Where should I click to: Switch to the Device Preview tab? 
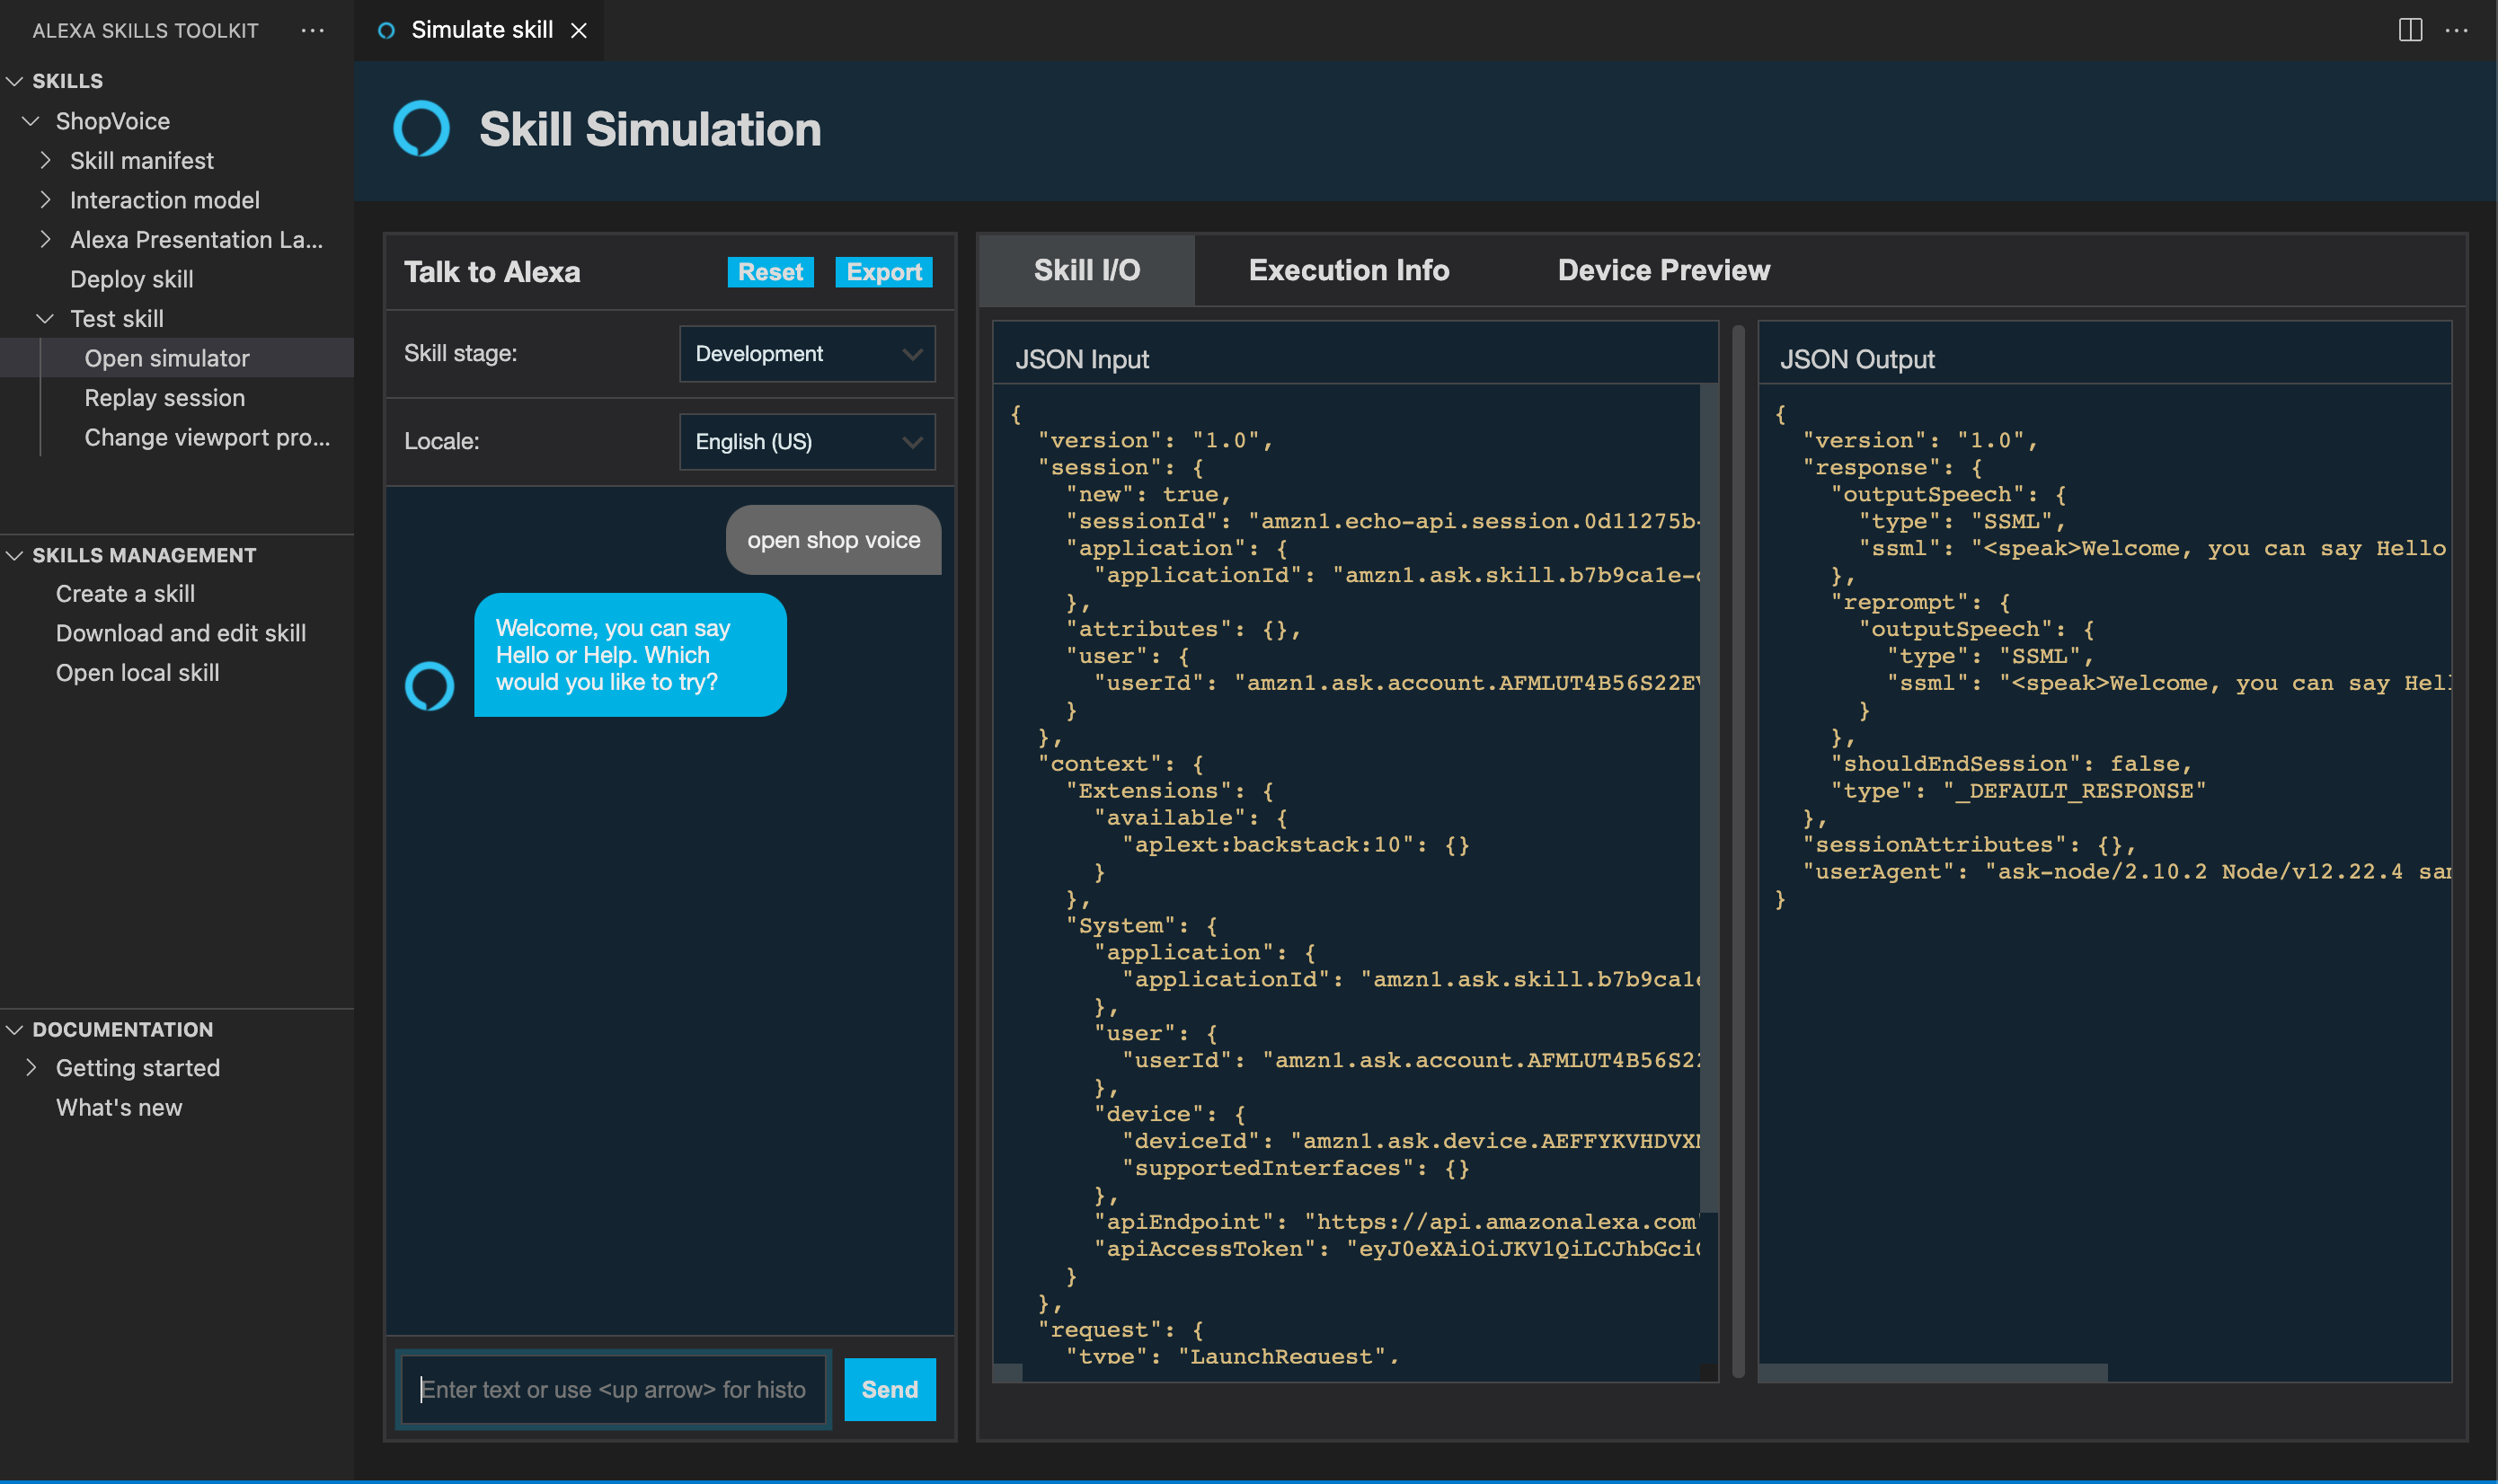tap(1663, 270)
